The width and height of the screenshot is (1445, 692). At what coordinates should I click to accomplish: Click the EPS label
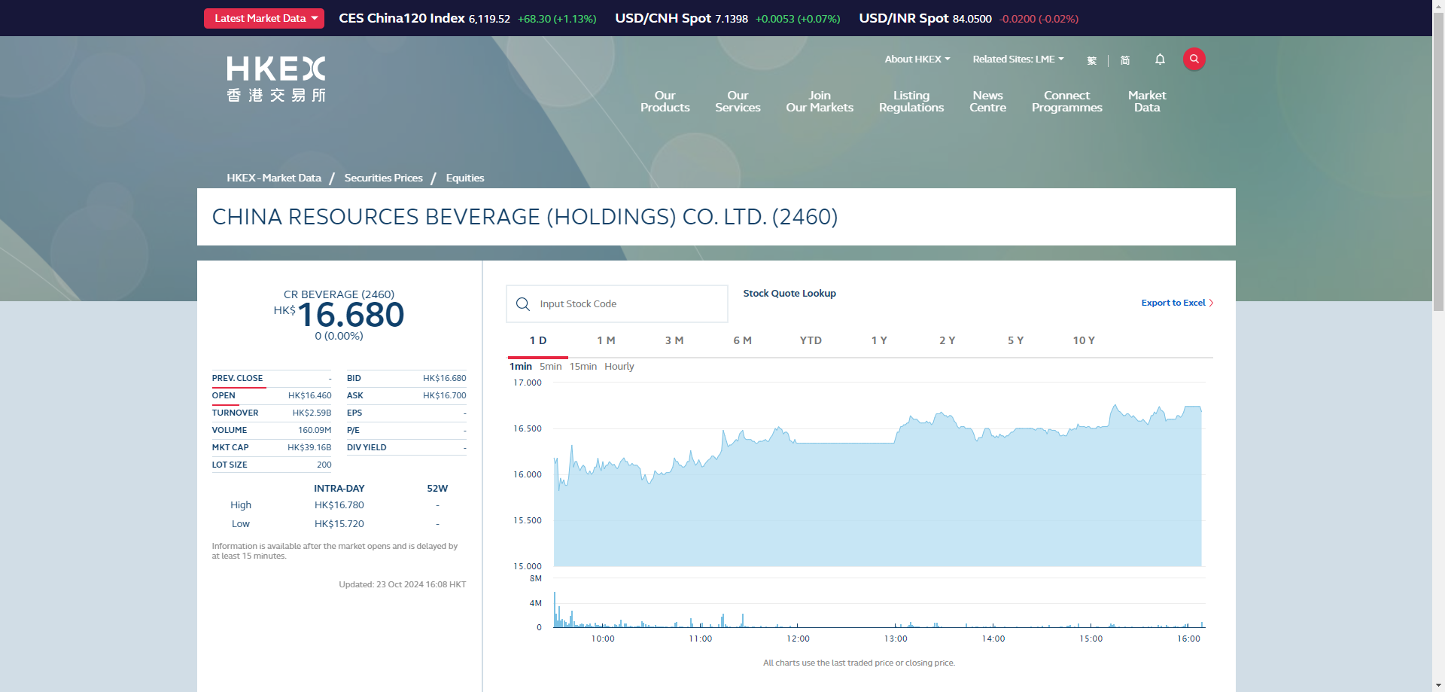[354, 413]
